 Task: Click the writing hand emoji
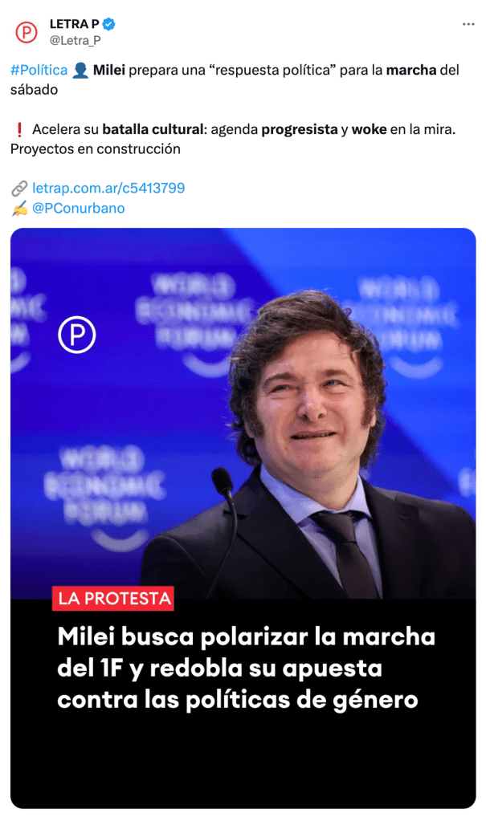pos(19,209)
